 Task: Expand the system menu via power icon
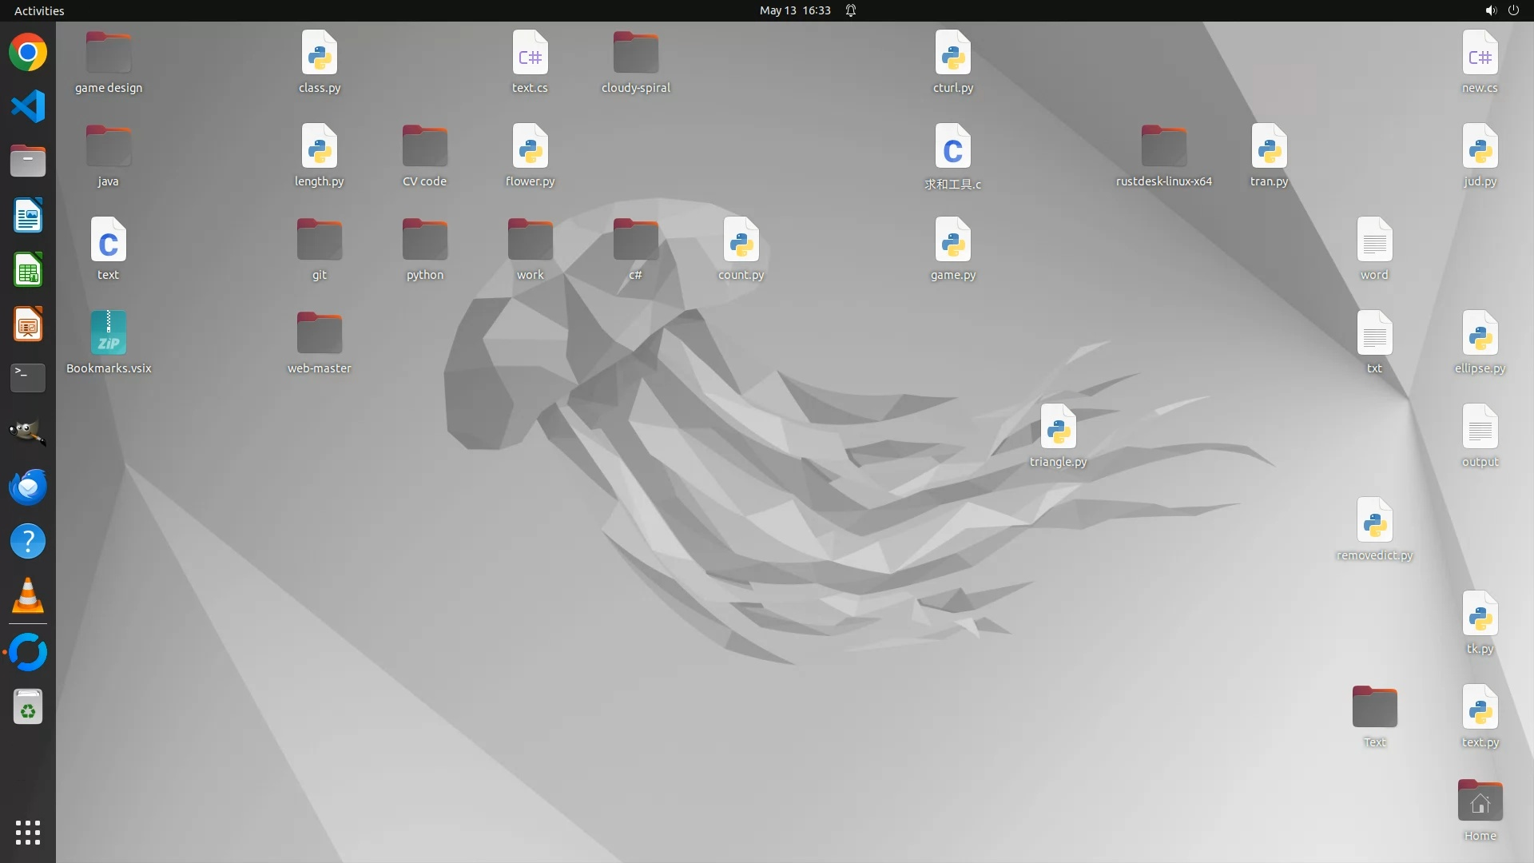pyautogui.click(x=1513, y=10)
